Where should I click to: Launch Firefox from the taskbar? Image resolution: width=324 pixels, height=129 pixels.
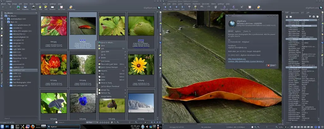(32, 126)
